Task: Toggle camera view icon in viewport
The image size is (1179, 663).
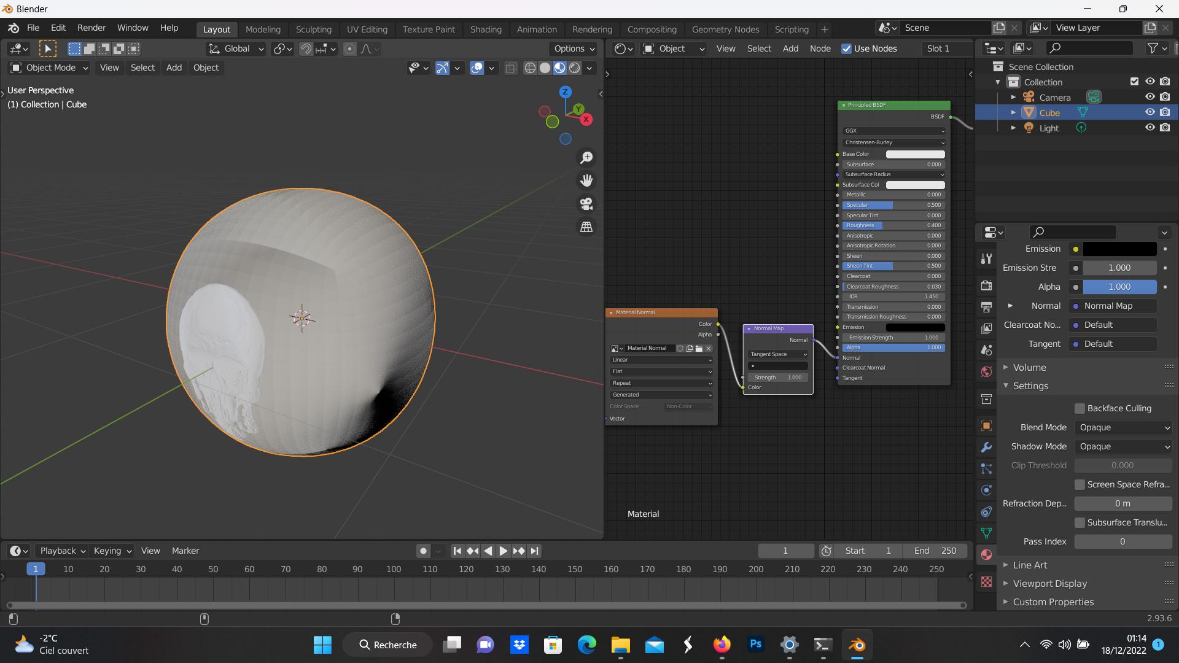Action: pyautogui.click(x=586, y=204)
